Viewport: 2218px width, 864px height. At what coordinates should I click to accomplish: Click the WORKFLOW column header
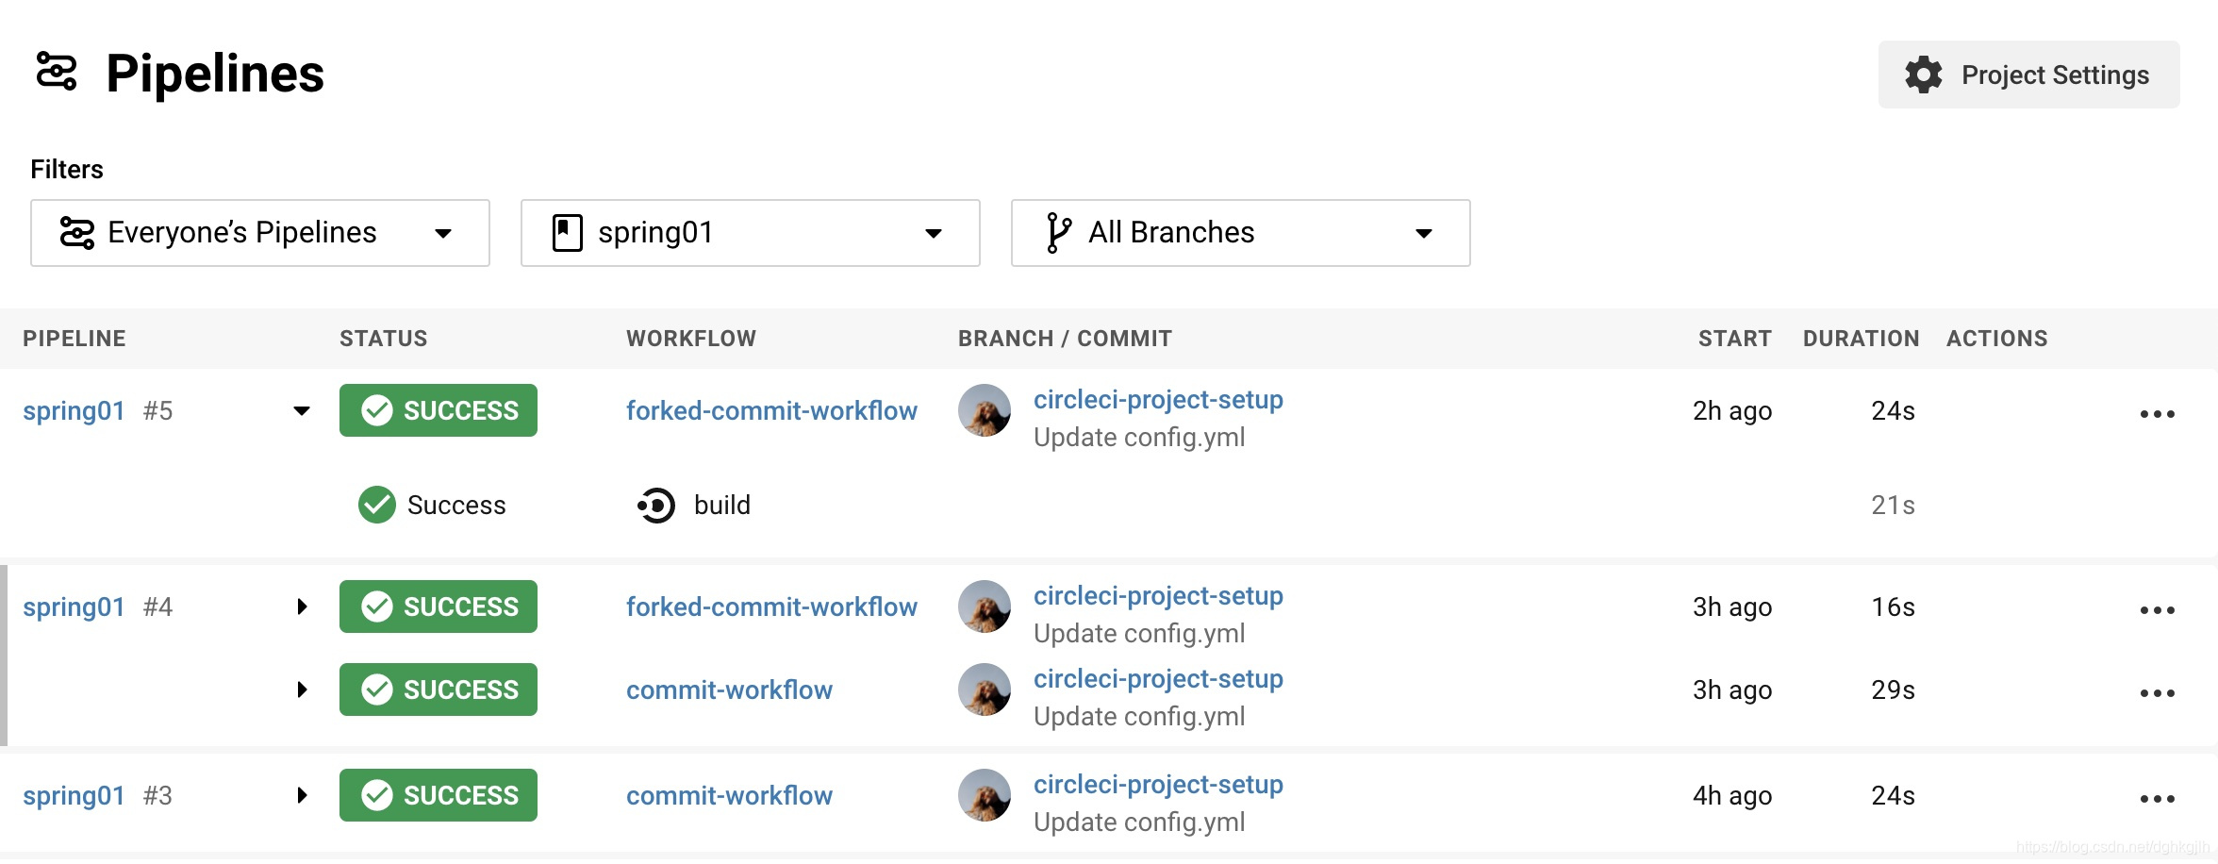pos(691,339)
